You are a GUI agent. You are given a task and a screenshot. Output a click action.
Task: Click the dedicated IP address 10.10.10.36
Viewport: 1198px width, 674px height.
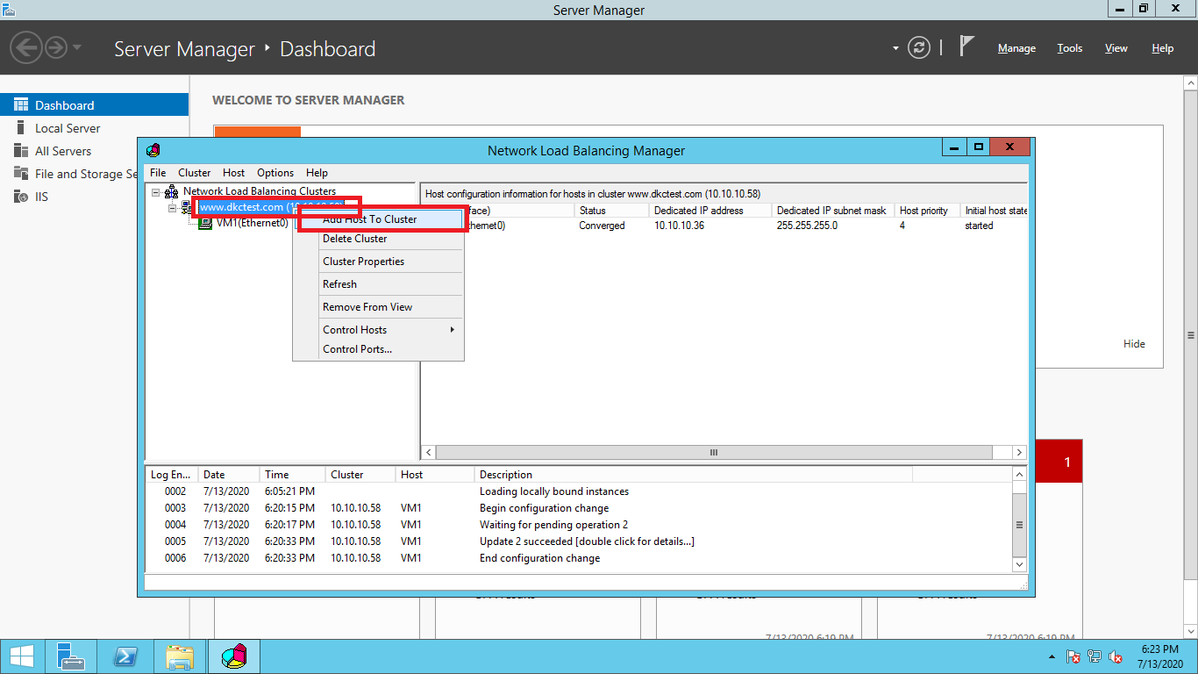click(679, 226)
